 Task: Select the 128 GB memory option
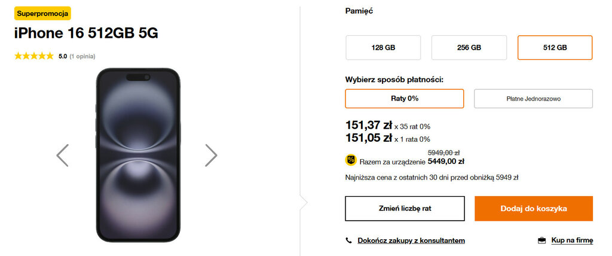pyautogui.click(x=383, y=48)
